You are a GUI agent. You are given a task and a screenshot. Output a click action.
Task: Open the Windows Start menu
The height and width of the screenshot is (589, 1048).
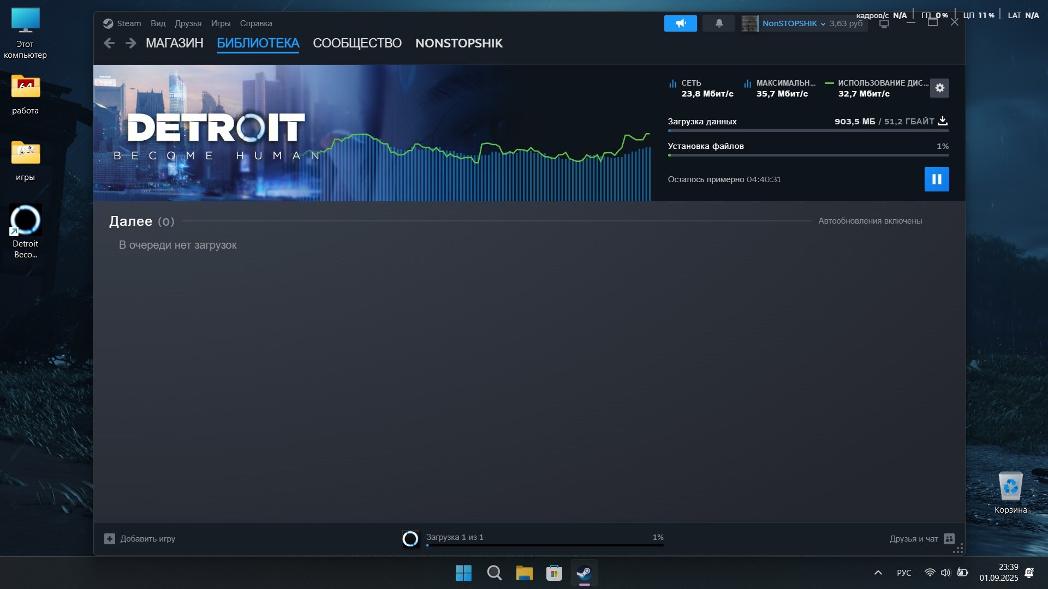[463, 573]
